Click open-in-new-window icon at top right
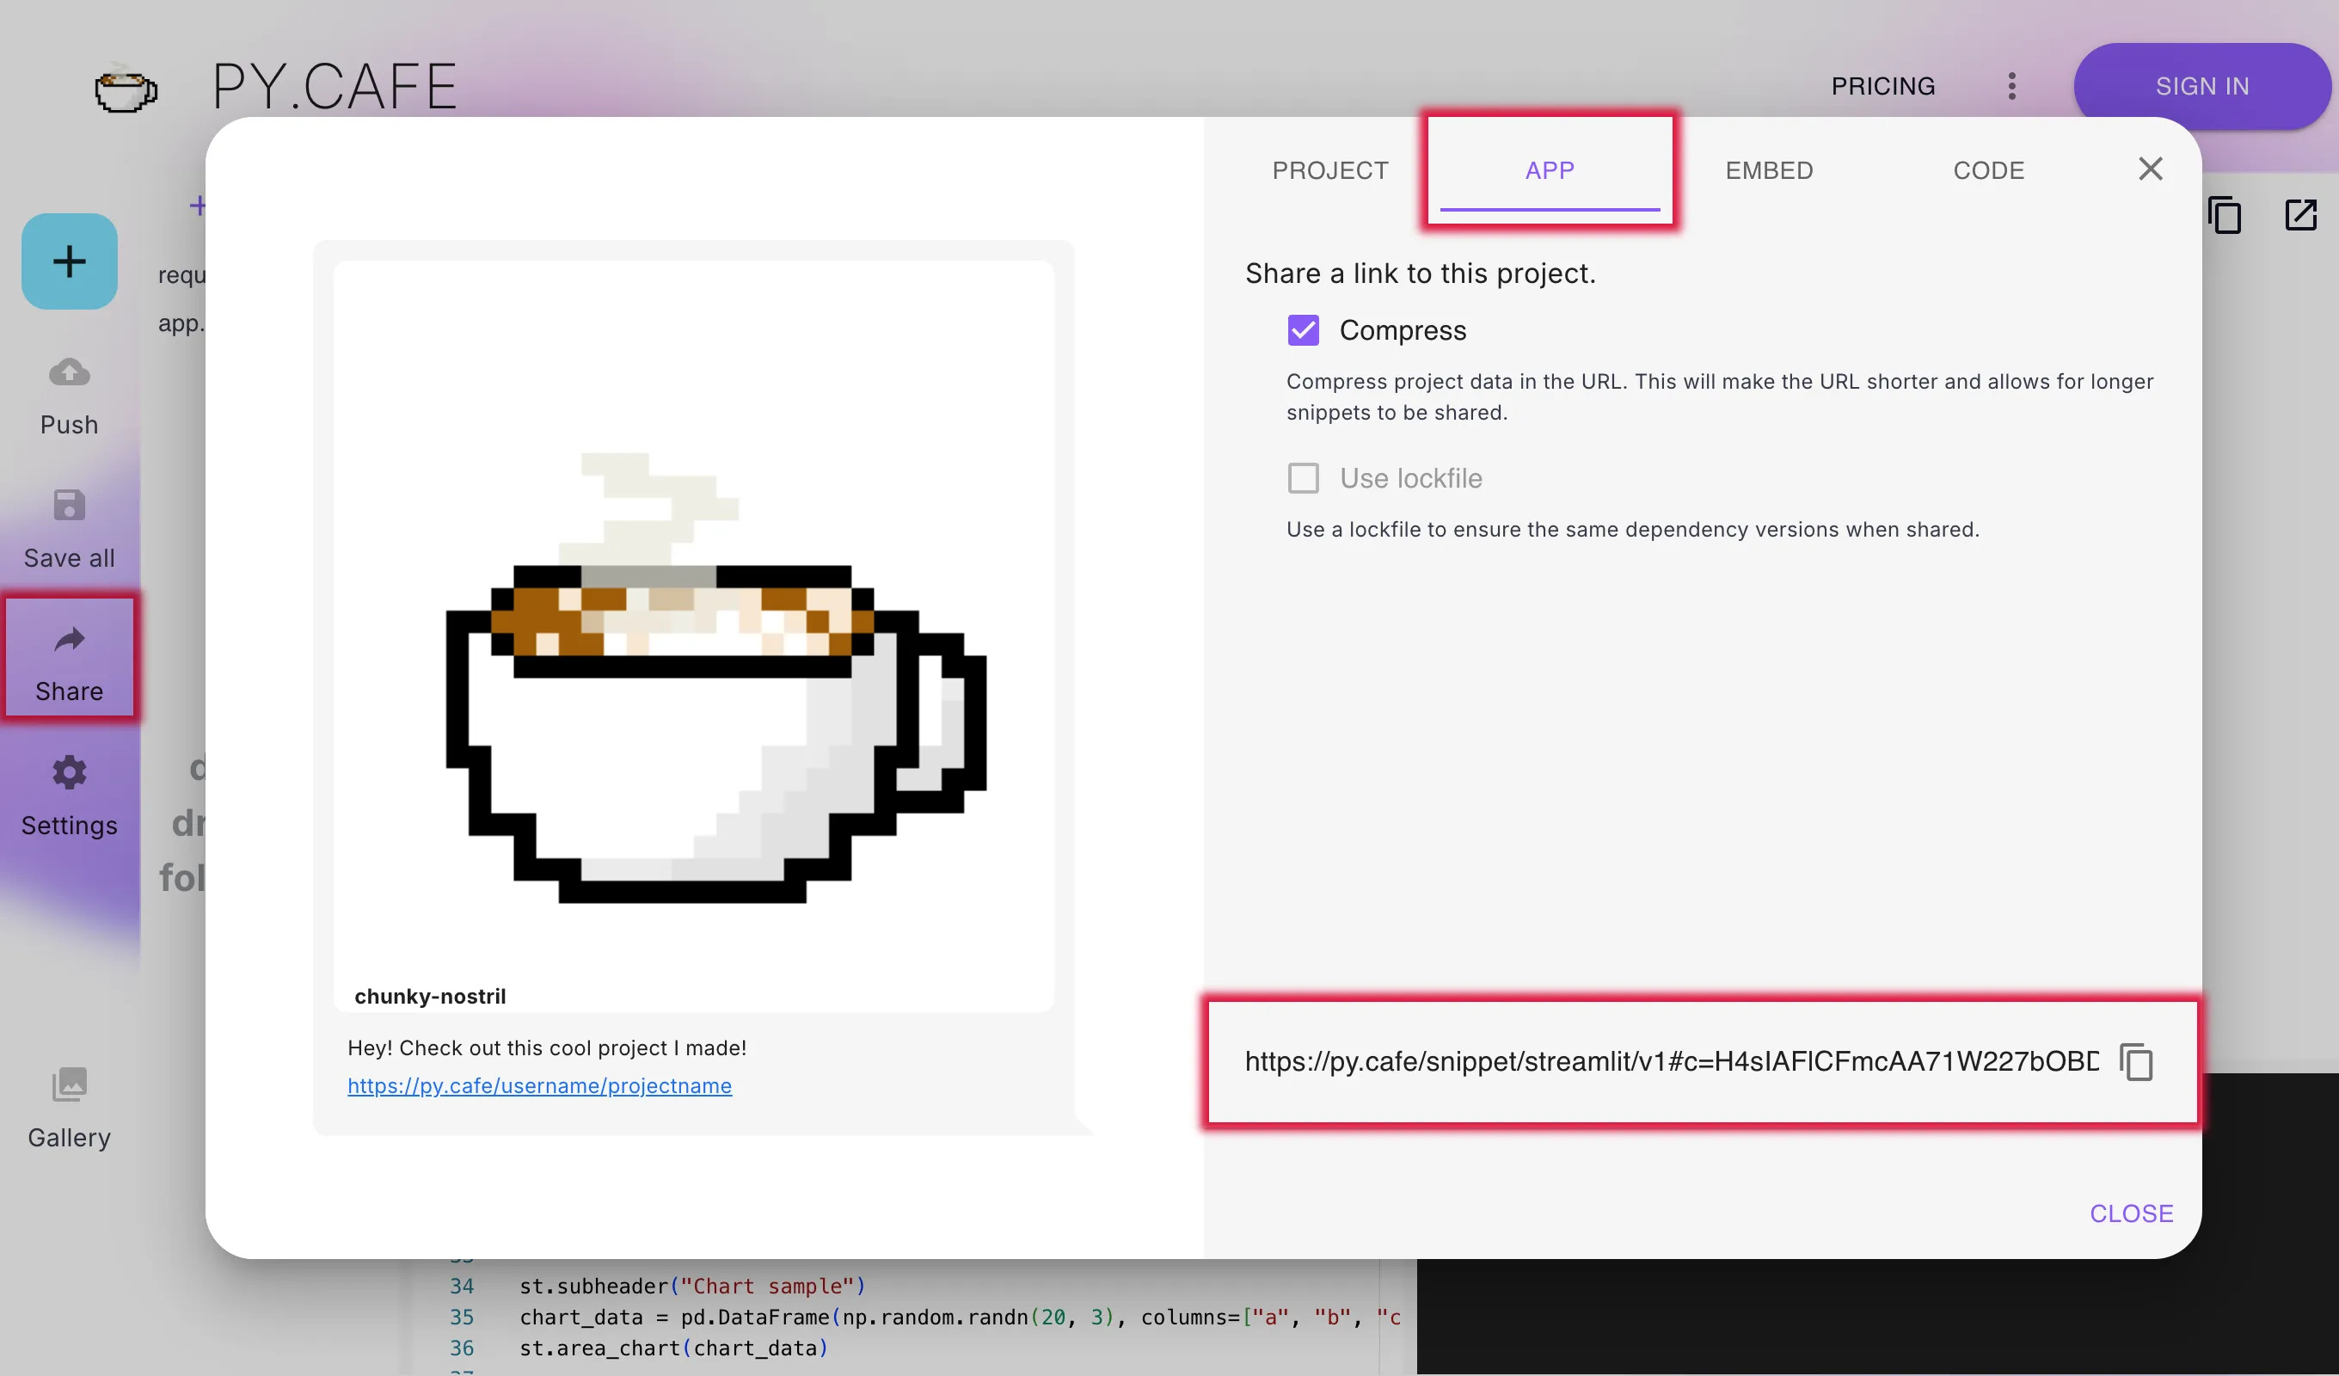Screen dimensions: 2339x1376 click(x=2300, y=215)
